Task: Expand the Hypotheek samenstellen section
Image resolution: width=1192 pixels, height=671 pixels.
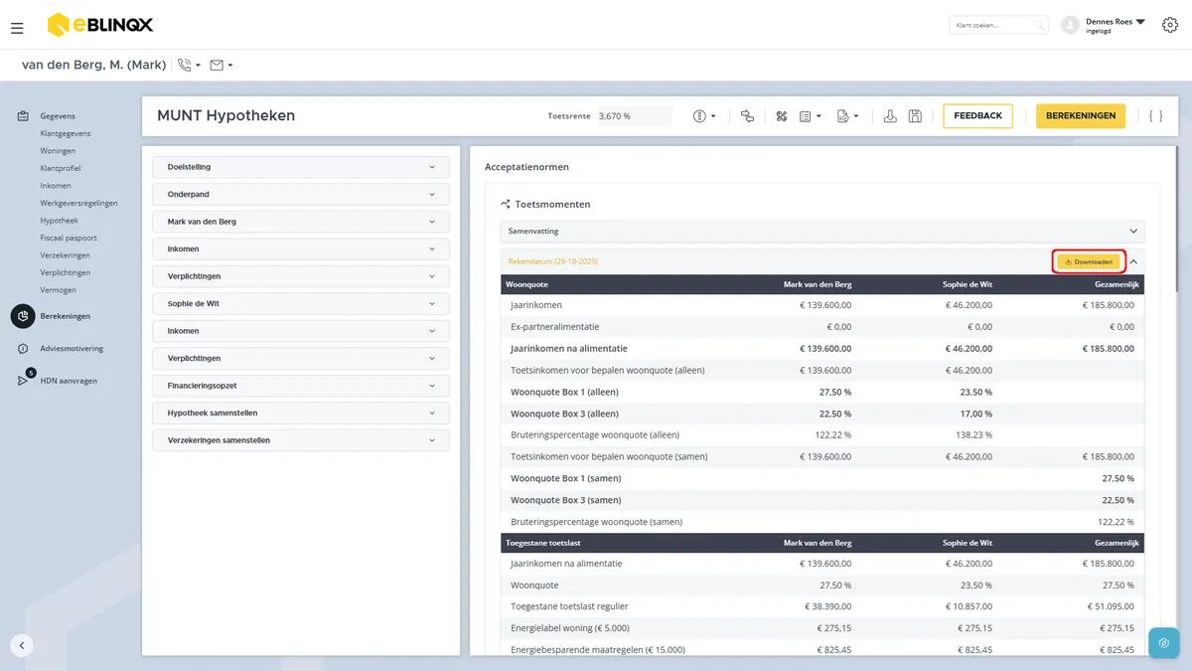Action: coord(301,413)
